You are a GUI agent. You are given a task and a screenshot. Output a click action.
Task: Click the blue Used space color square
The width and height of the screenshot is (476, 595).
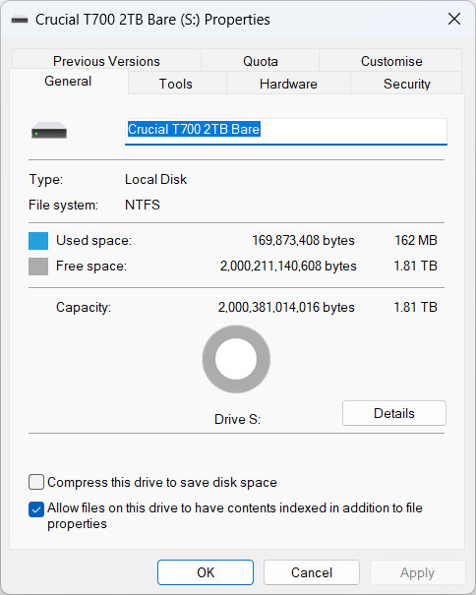38,241
